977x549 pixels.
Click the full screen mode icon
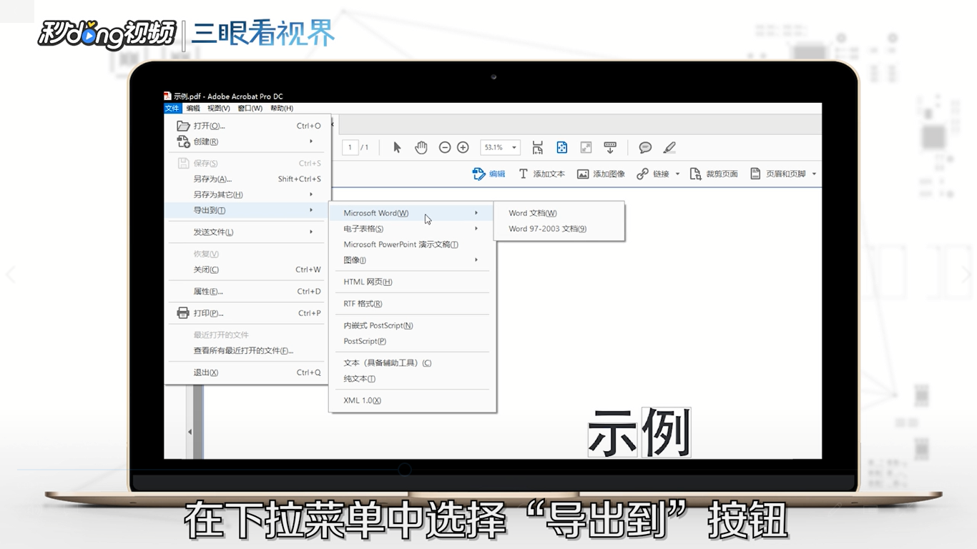point(586,147)
